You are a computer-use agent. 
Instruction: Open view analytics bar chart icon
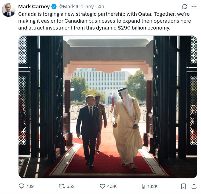pos(143,186)
